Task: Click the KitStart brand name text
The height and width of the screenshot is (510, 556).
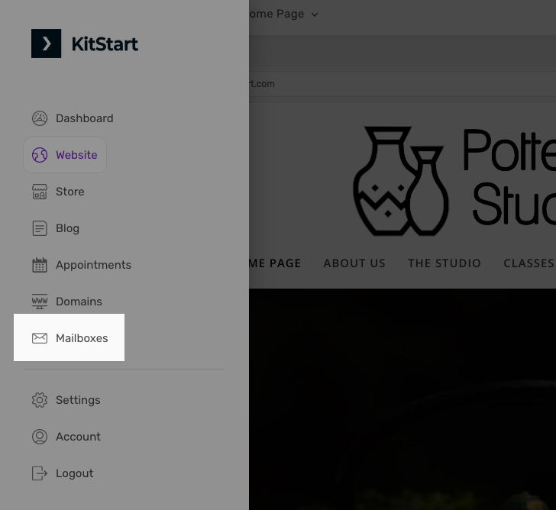Action: 105,44
